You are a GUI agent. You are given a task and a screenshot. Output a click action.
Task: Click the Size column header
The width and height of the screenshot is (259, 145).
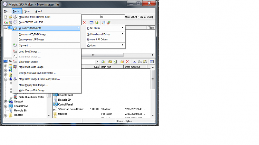point(92,67)
